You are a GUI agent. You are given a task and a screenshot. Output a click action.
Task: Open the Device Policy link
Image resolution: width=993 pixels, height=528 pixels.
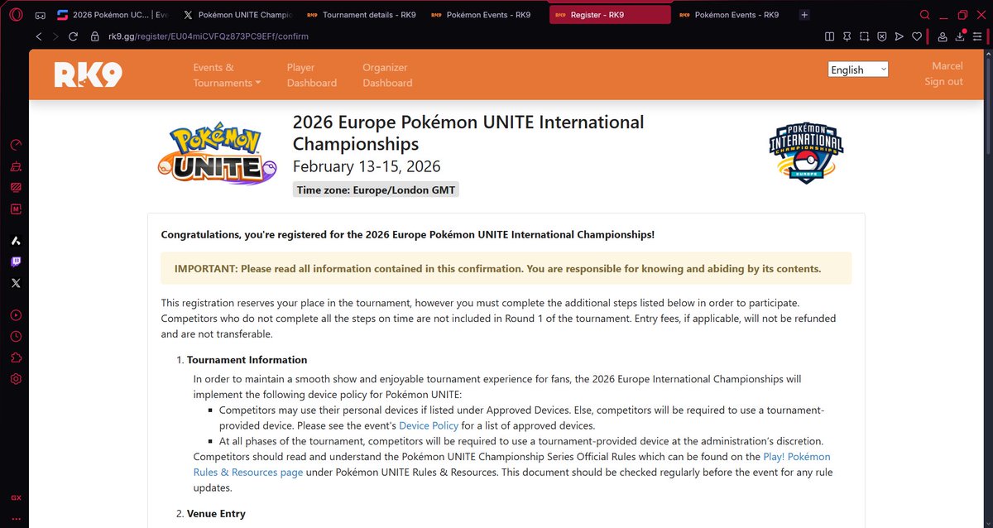[429, 425]
